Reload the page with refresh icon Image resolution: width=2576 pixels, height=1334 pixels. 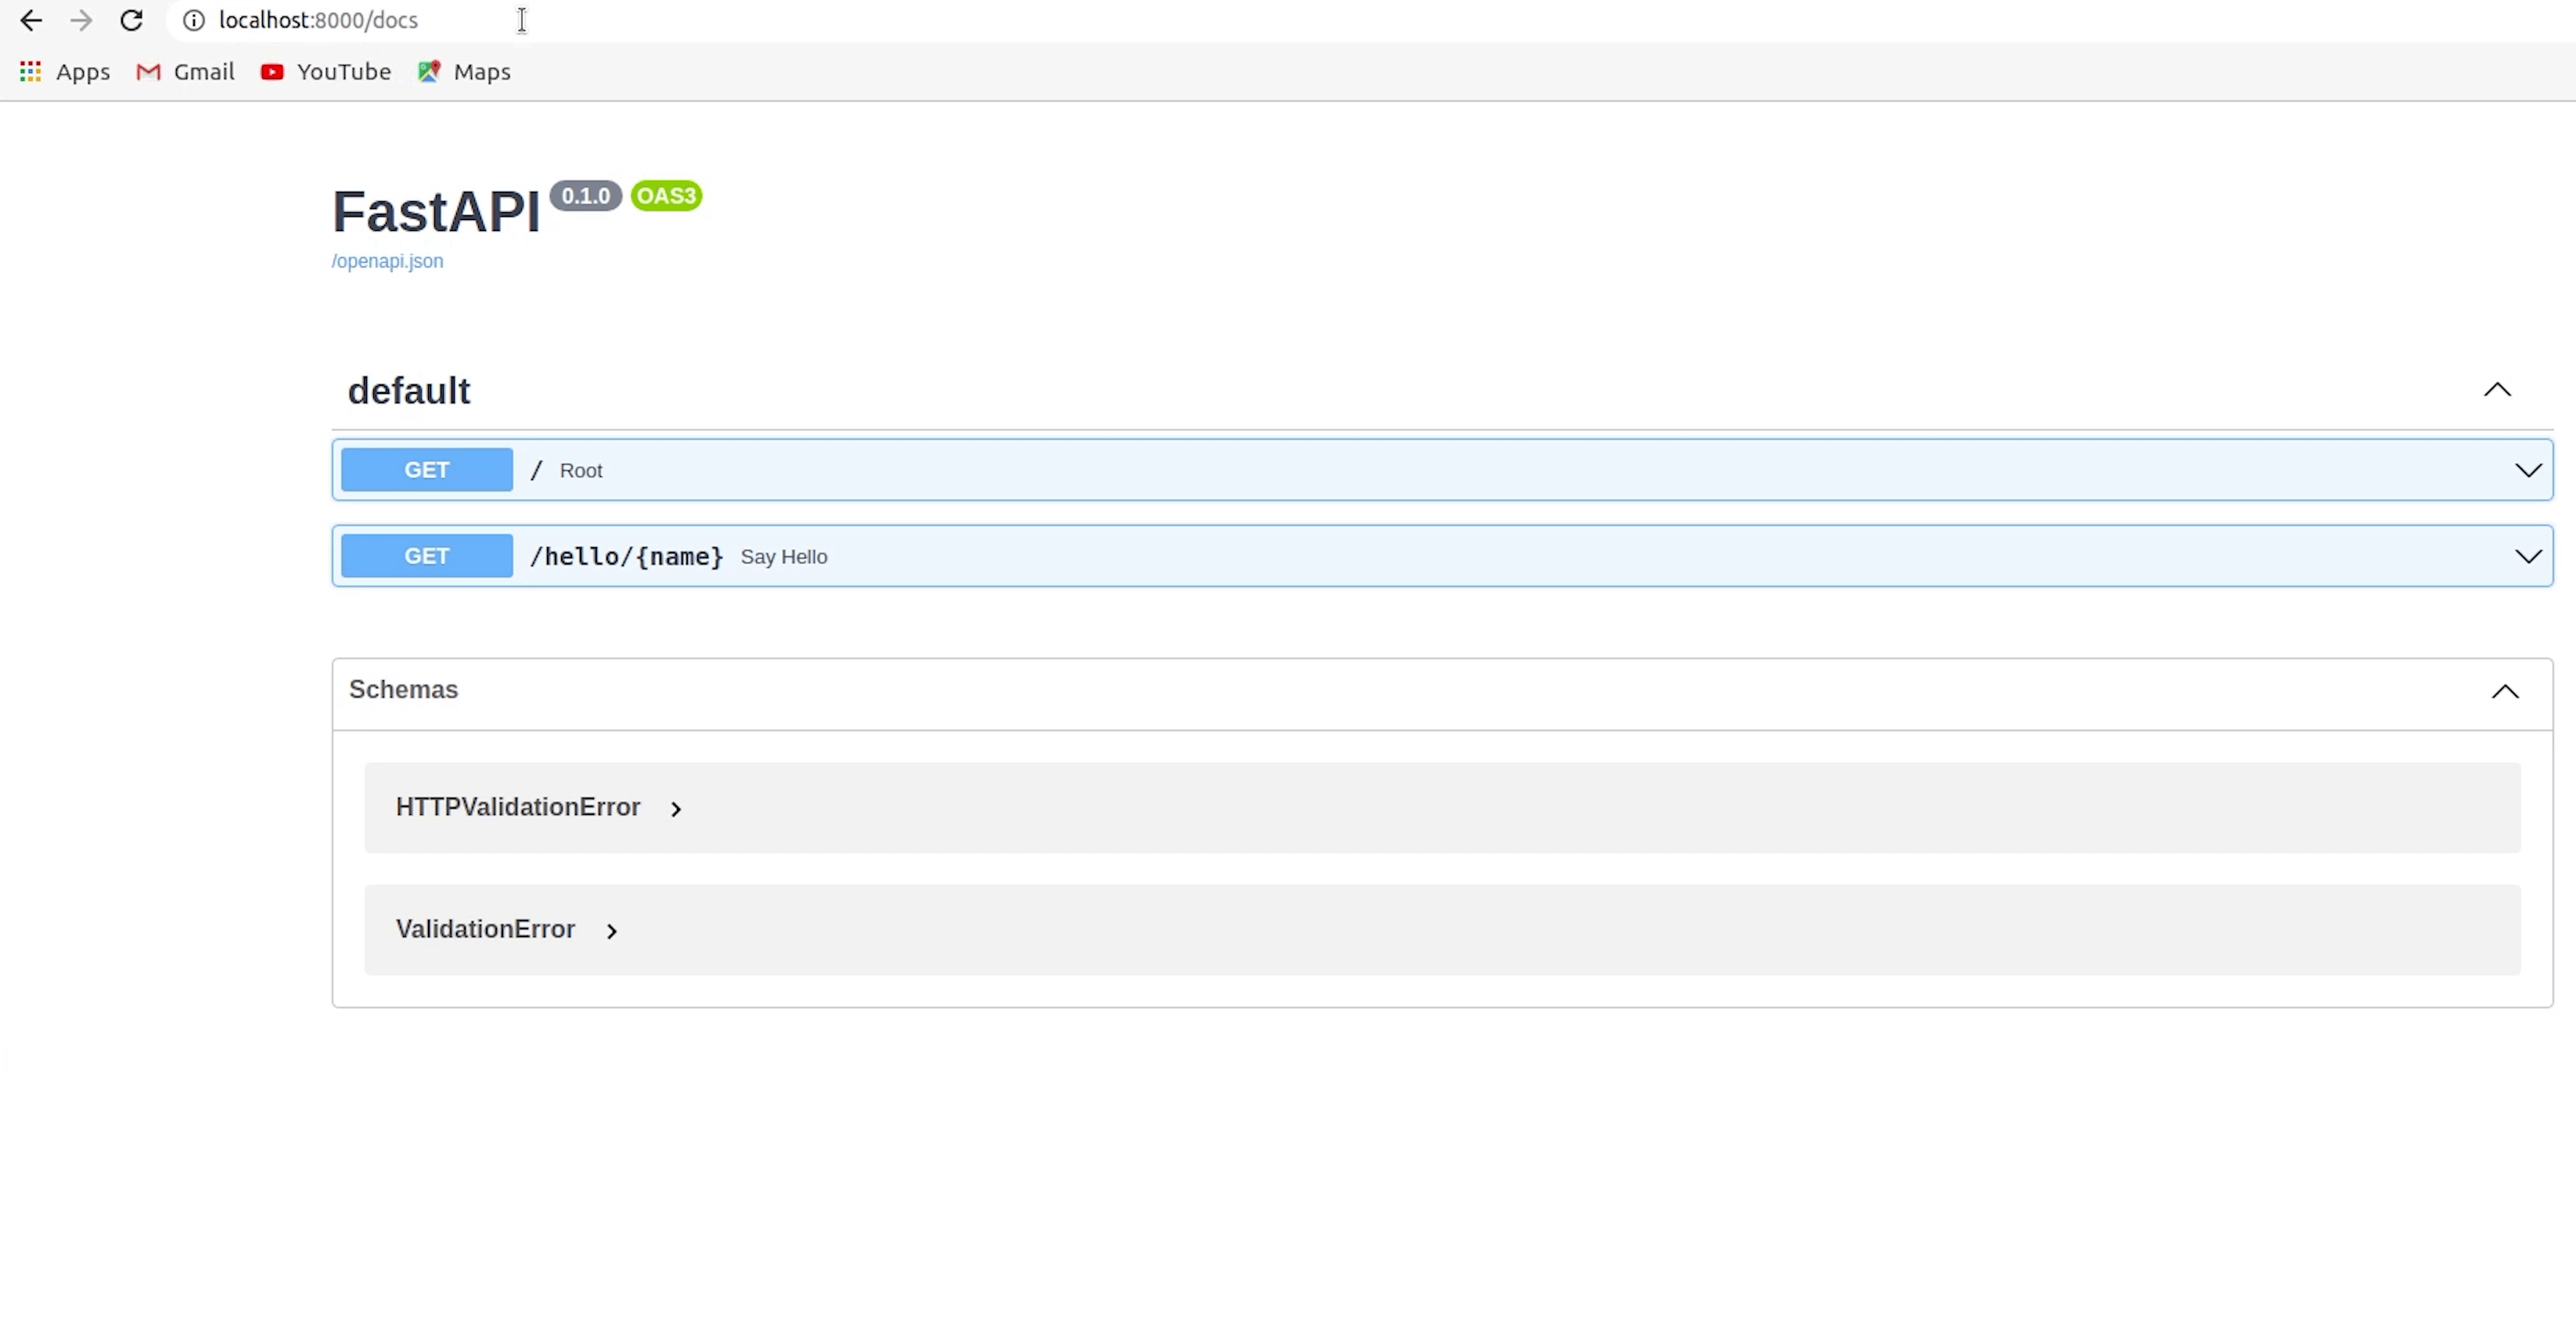pyautogui.click(x=131, y=21)
